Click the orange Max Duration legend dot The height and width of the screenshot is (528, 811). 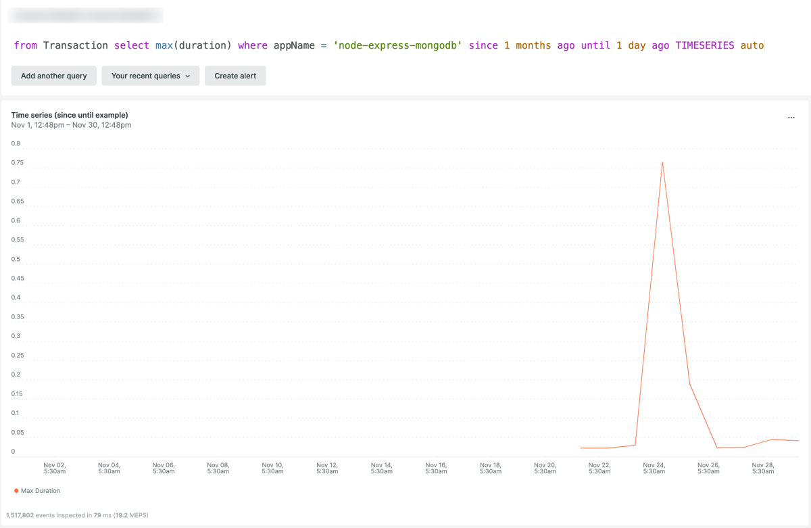[x=17, y=491]
